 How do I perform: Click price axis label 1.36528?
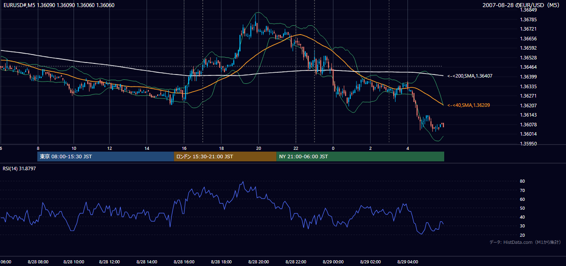528,58
